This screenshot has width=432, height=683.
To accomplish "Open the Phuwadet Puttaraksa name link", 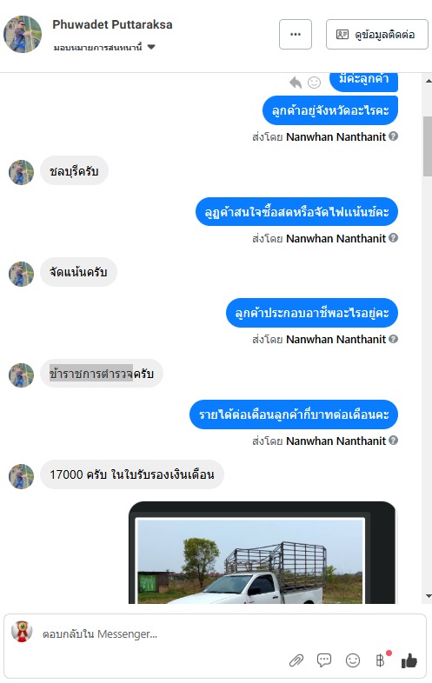I will pyautogui.click(x=112, y=25).
